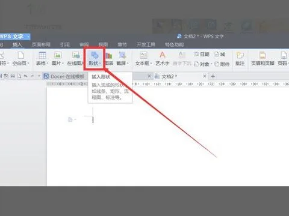The width and height of the screenshot is (289, 216).
Task: Close the Docer-在线模板 tab
Action: 149,76
